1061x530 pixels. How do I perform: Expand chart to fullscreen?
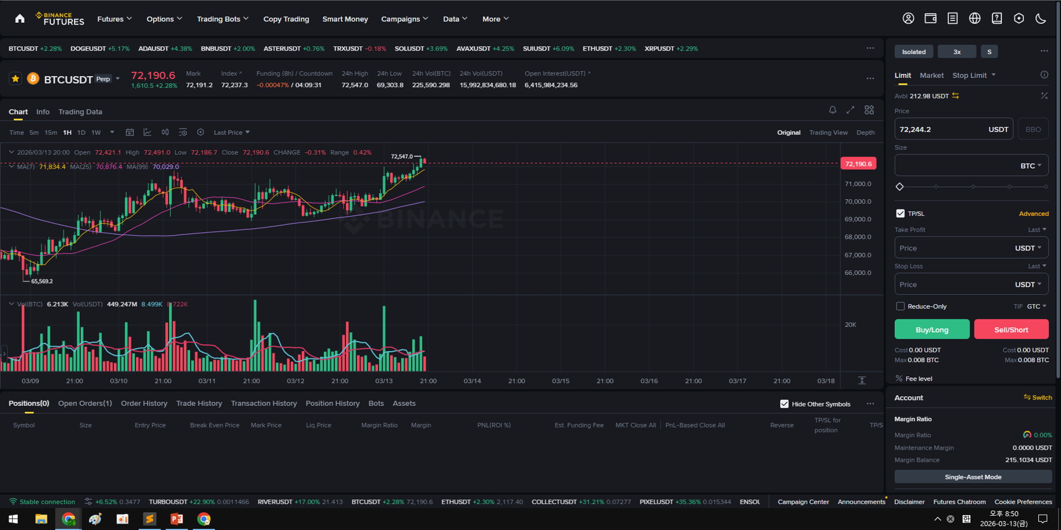(850, 110)
